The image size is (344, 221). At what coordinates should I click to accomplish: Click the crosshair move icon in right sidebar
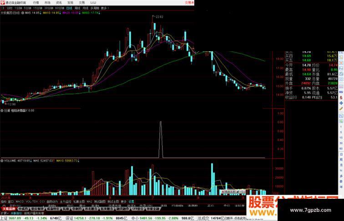tap(341, 103)
